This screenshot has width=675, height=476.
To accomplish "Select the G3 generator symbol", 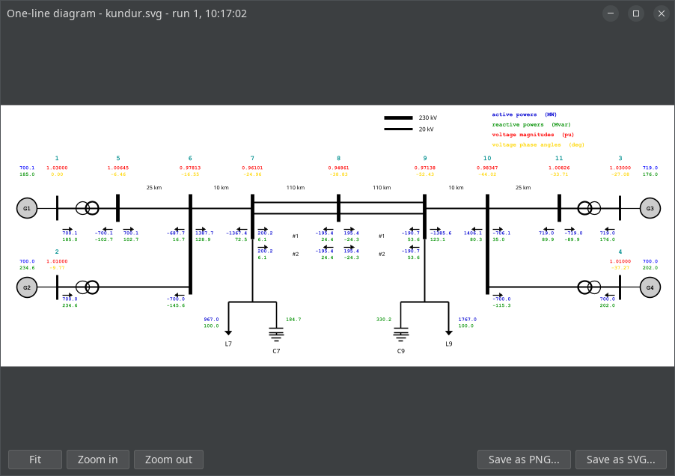I will [x=650, y=208].
